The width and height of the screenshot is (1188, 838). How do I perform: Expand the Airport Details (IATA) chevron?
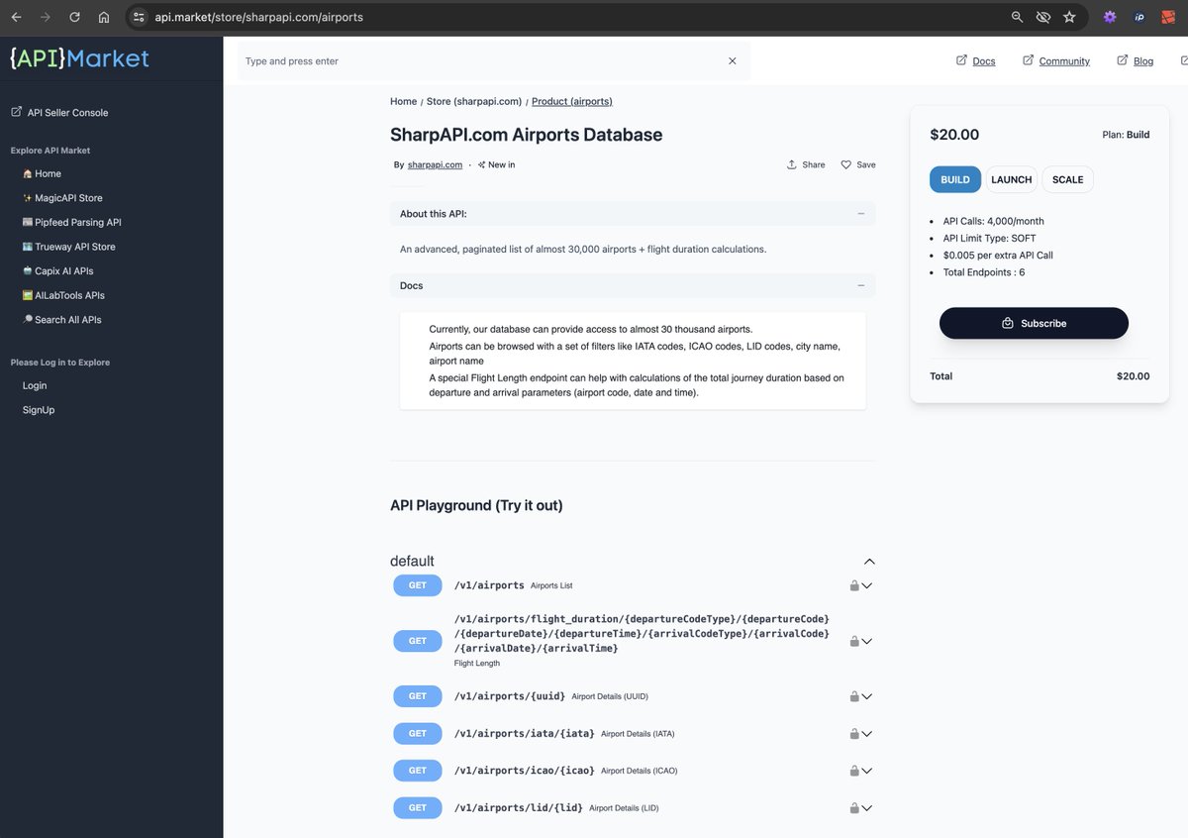coord(867,734)
